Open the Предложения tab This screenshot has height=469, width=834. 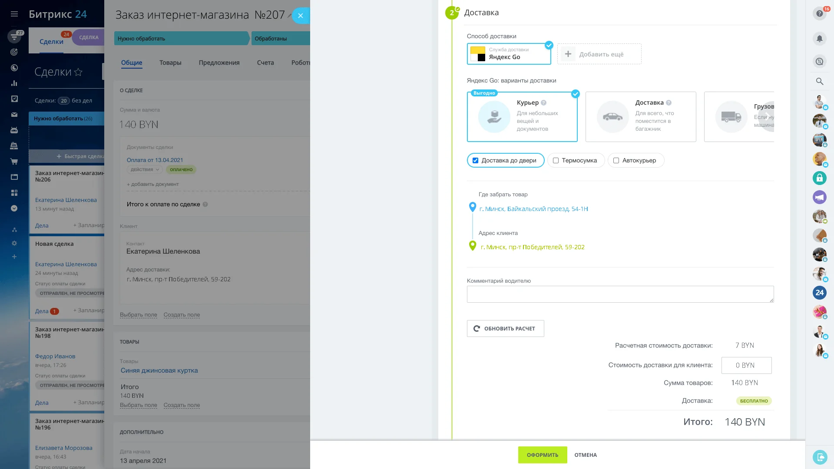tap(219, 63)
